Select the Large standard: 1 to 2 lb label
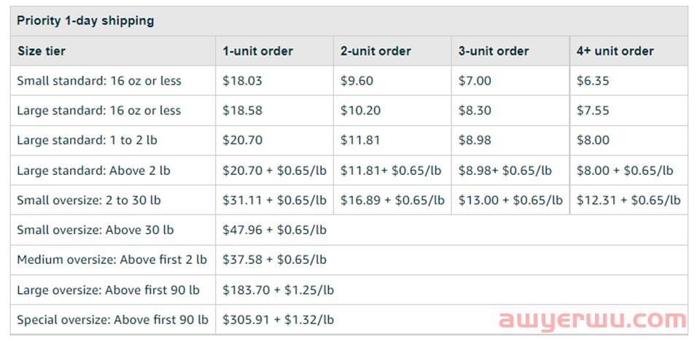 (87, 140)
